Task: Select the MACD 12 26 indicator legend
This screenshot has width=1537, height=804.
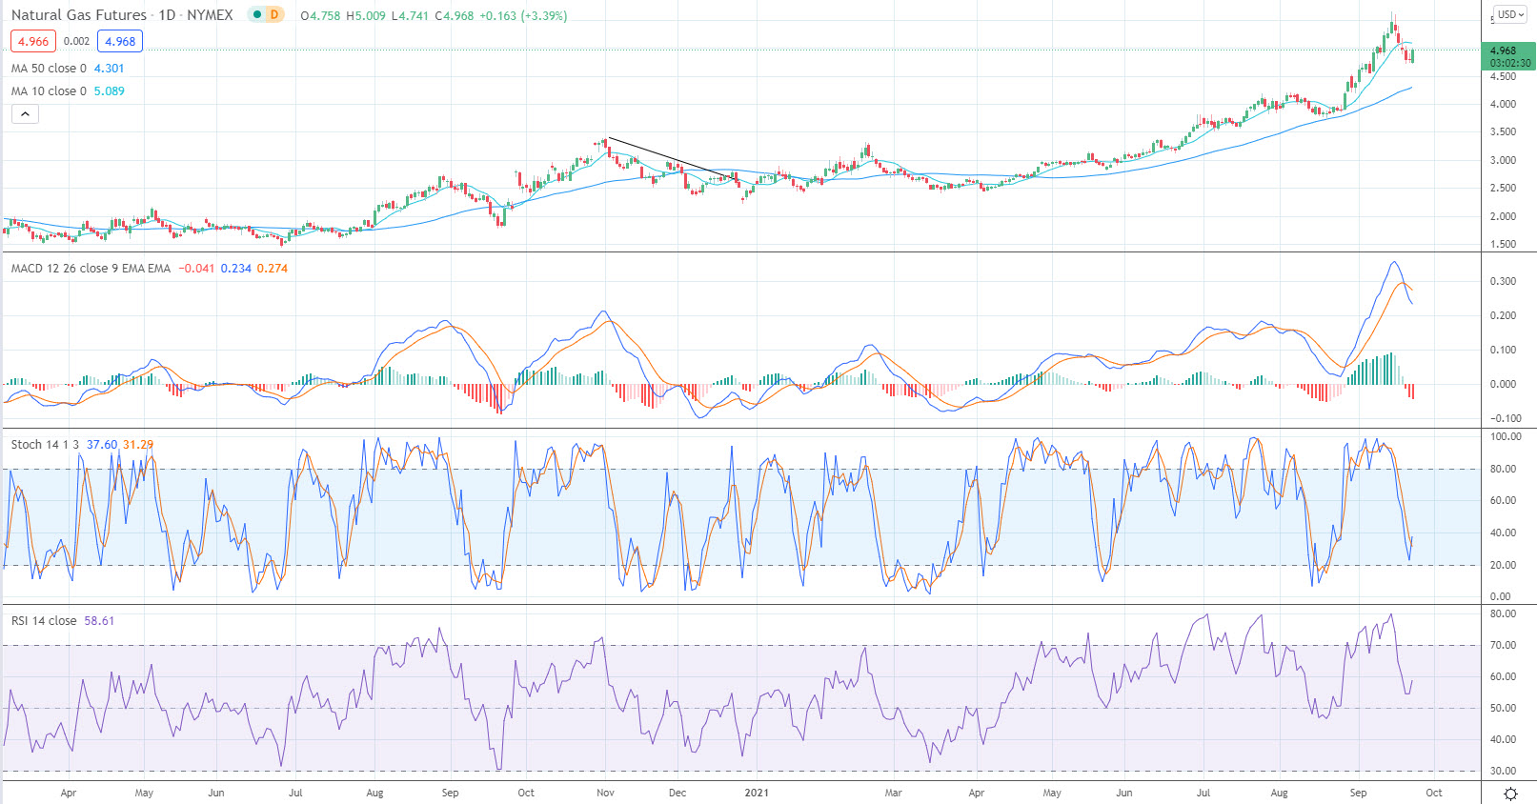Action: click(x=91, y=269)
